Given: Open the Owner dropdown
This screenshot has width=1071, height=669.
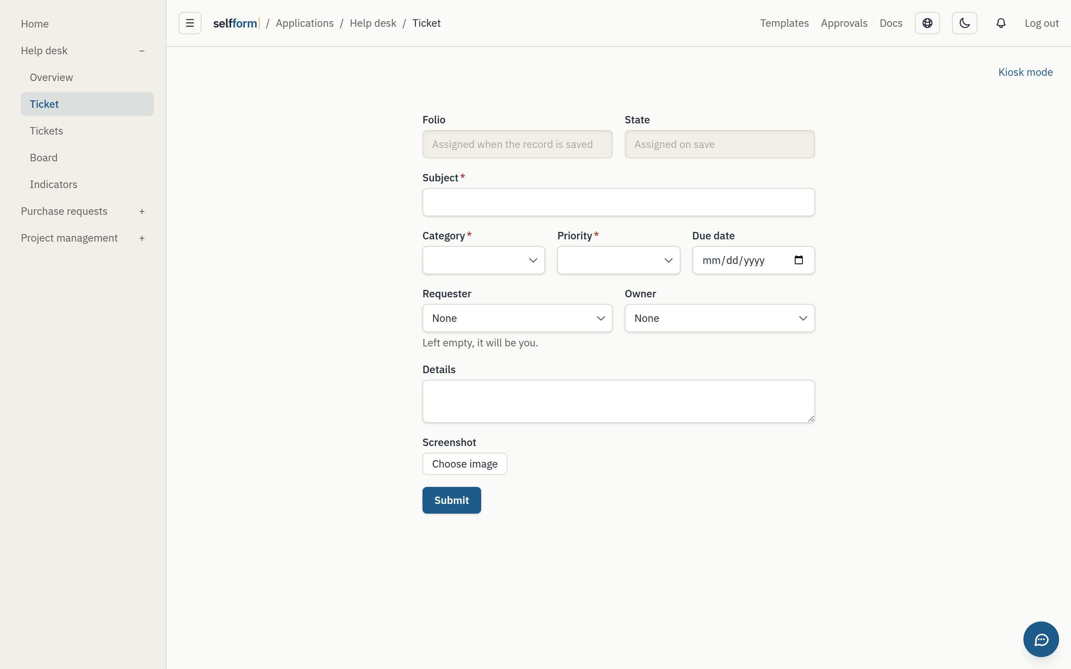Looking at the screenshot, I should (720, 318).
